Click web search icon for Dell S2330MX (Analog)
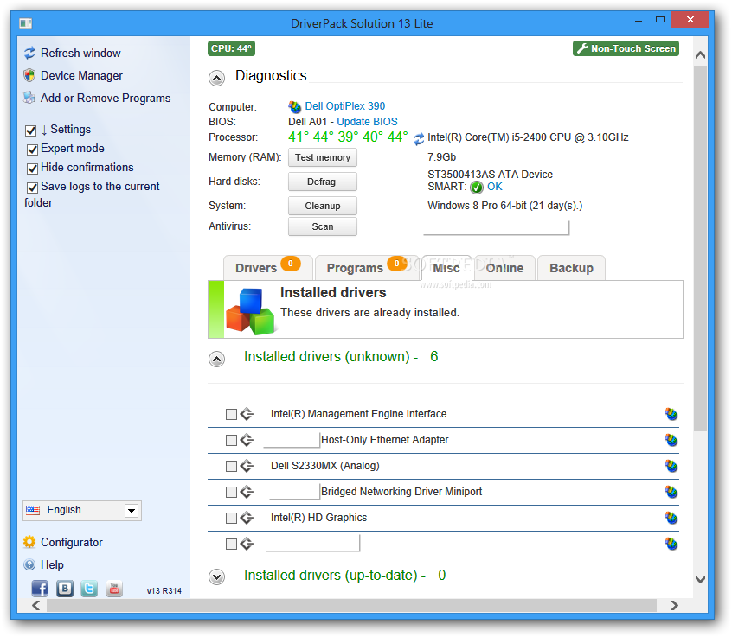732x637 pixels. 671,466
